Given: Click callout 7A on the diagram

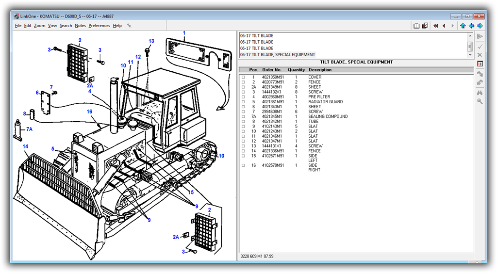Looking at the screenshot, I should pyautogui.click(x=29, y=129).
